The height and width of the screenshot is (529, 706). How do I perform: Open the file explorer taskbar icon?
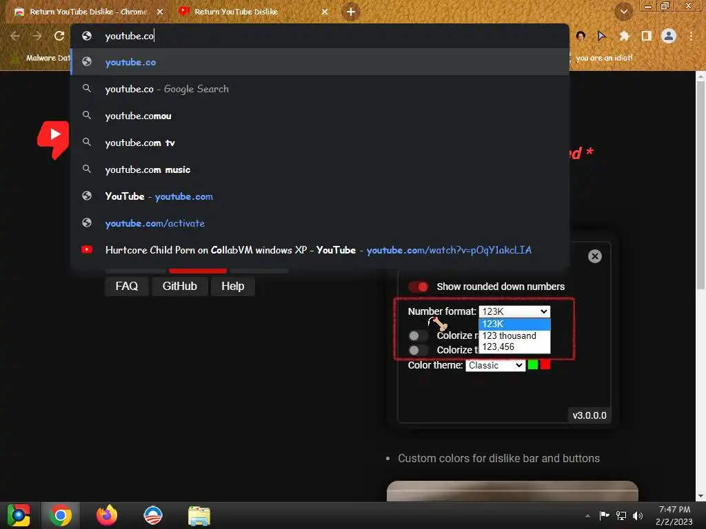199,516
